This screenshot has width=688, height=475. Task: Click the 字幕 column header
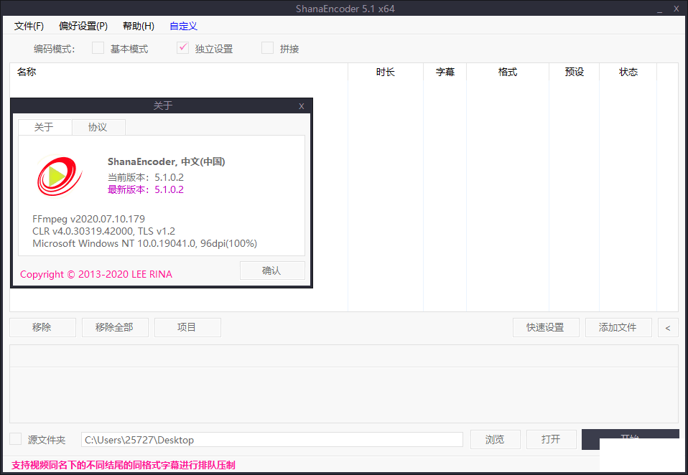[x=445, y=72]
